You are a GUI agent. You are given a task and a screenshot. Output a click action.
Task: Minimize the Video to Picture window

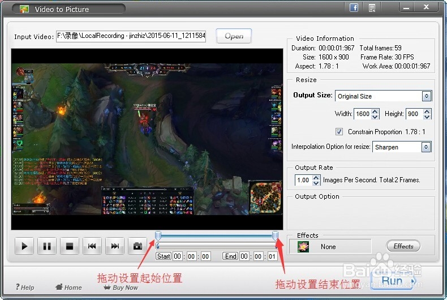[406, 7]
